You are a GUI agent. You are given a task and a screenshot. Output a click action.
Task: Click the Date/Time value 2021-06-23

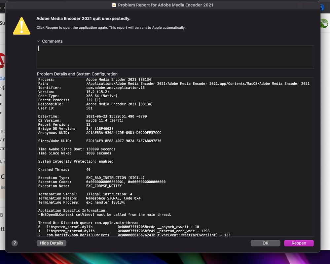[x=116, y=116]
